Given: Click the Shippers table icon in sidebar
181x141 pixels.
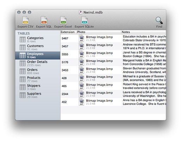Looking at the screenshot, I should click(23, 87).
